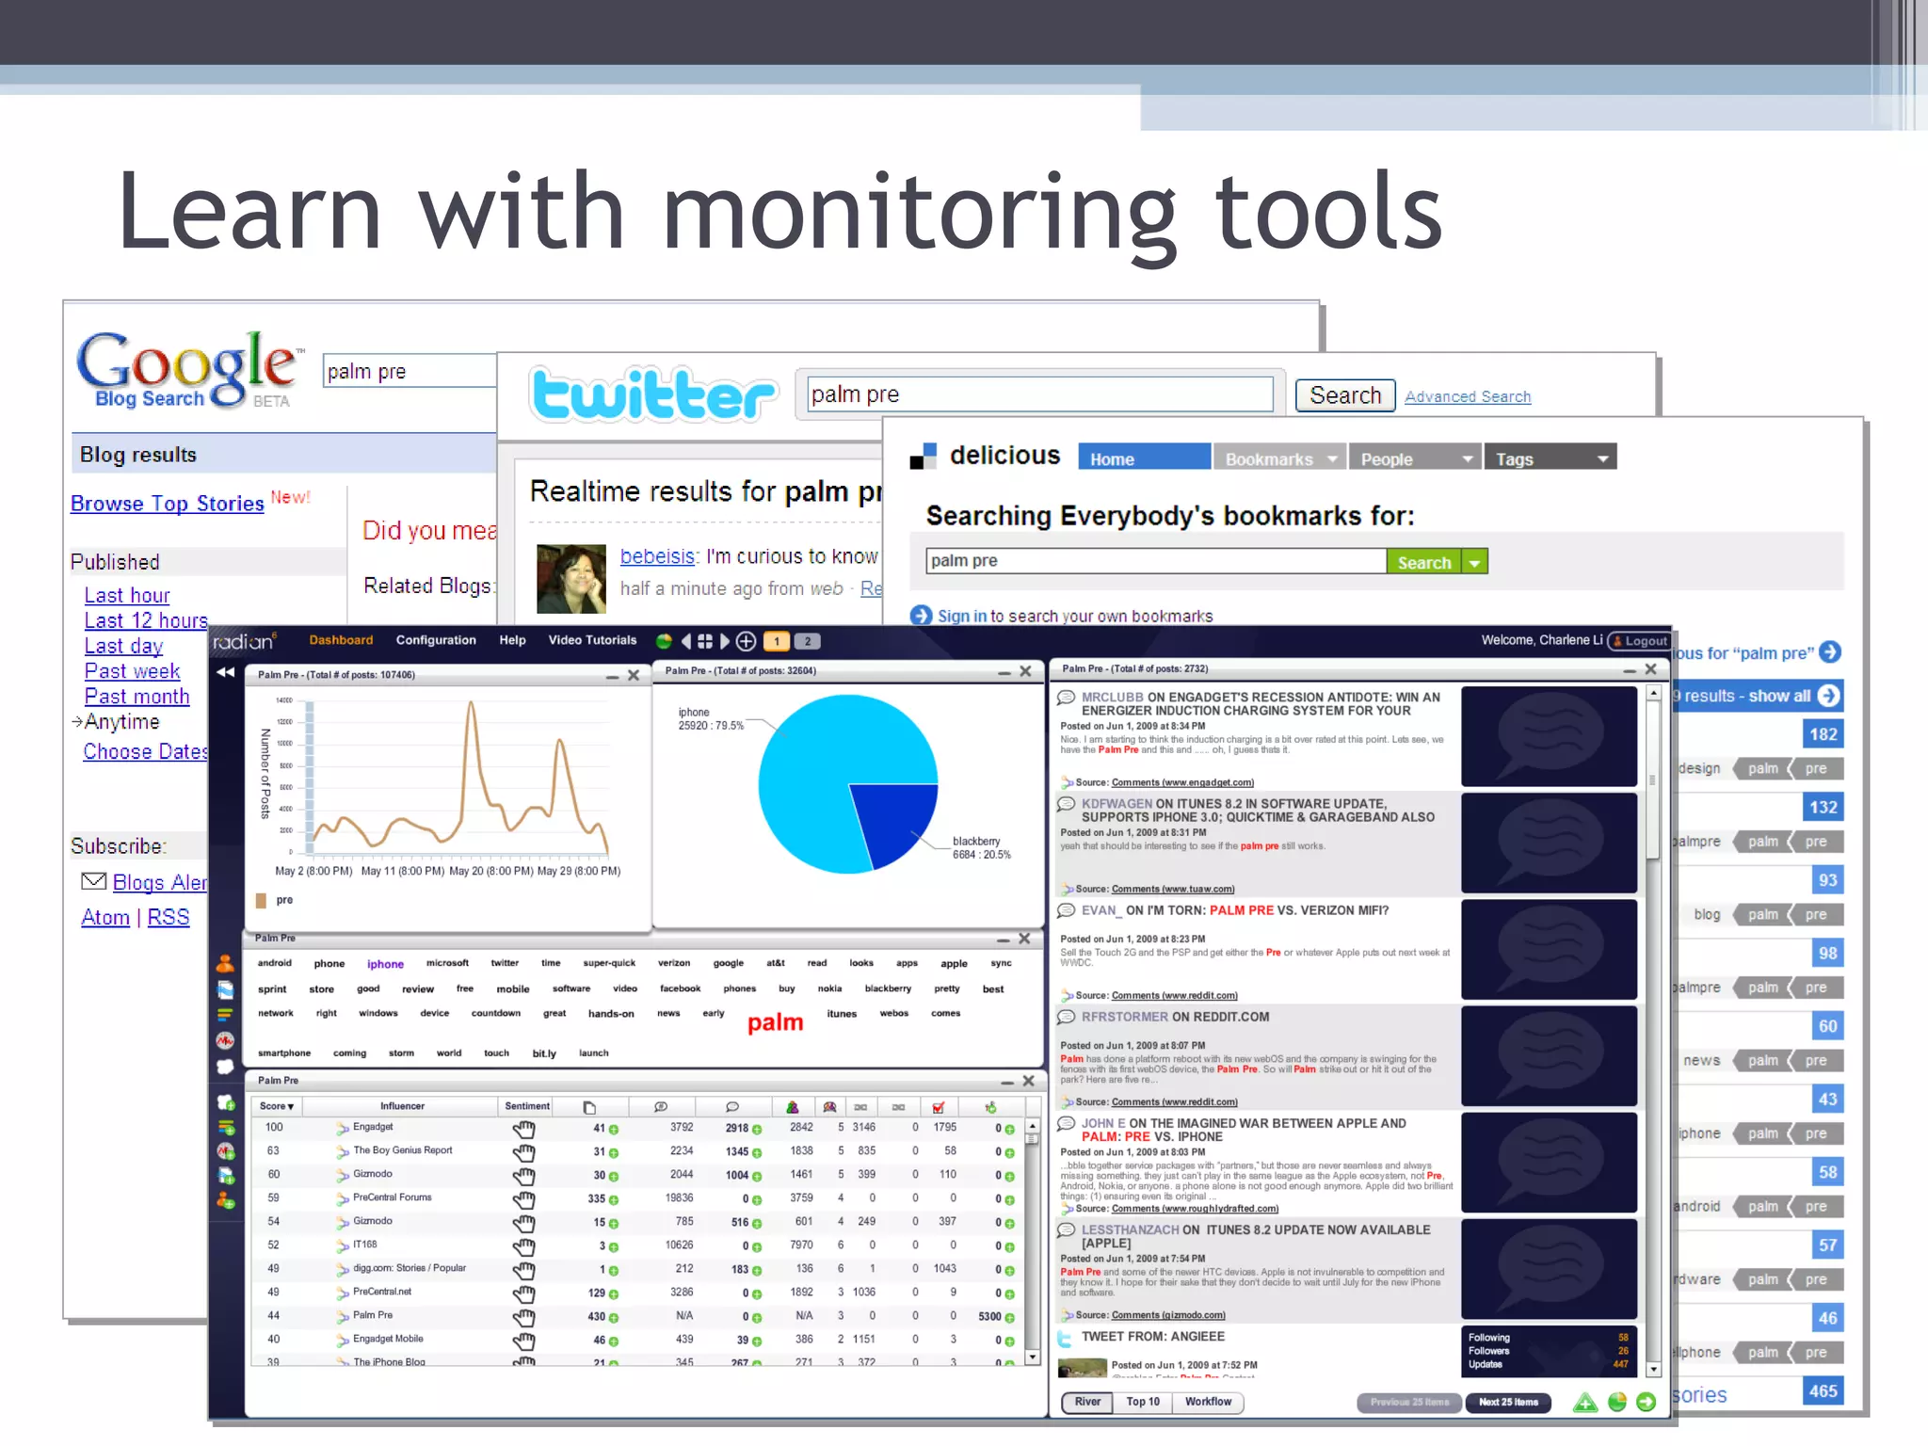
Task: Click the person with green plus sidebar icon
Action: pos(226,1200)
